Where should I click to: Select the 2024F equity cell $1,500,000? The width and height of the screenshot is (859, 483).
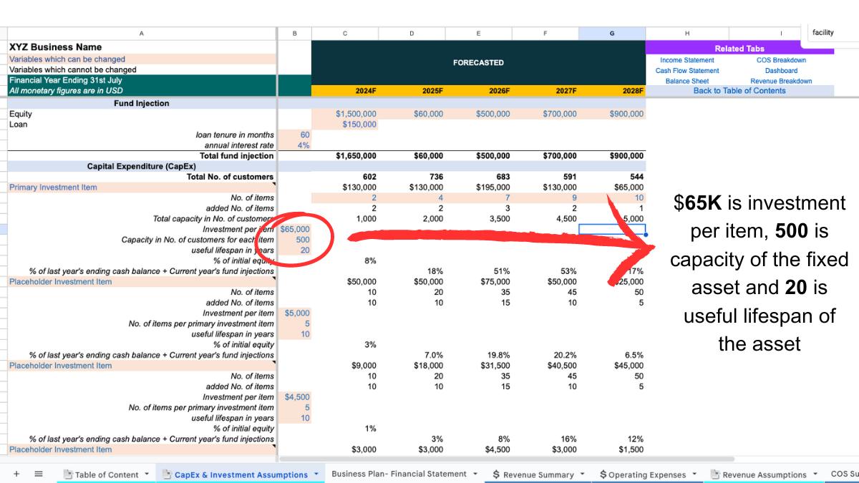pos(345,114)
